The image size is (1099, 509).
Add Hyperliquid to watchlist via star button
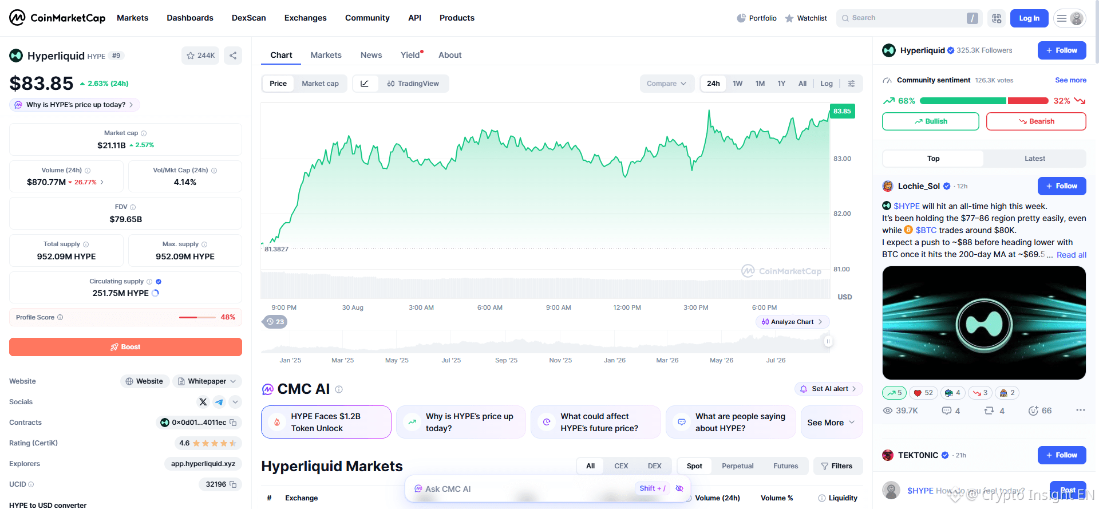pyautogui.click(x=200, y=56)
